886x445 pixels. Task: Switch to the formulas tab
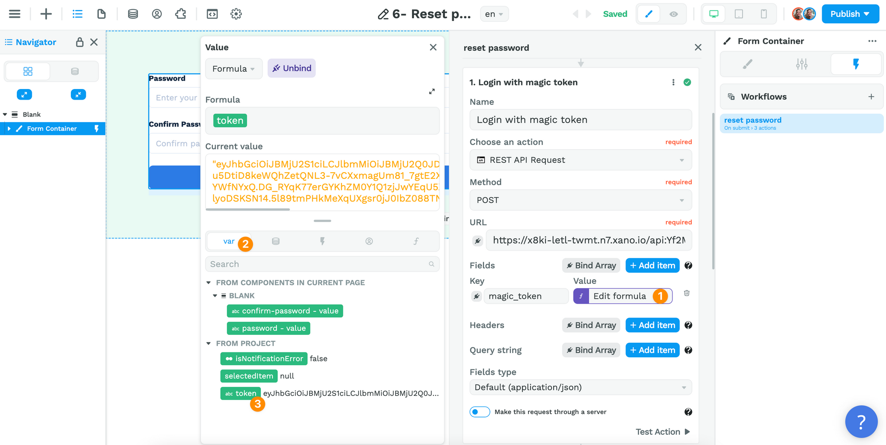[416, 241]
